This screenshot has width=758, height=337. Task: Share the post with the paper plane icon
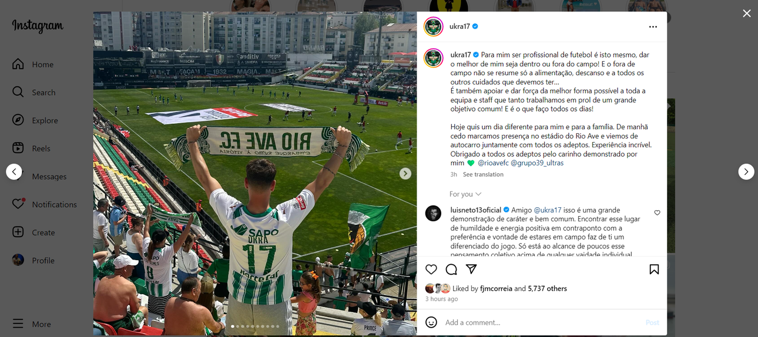[x=471, y=269]
